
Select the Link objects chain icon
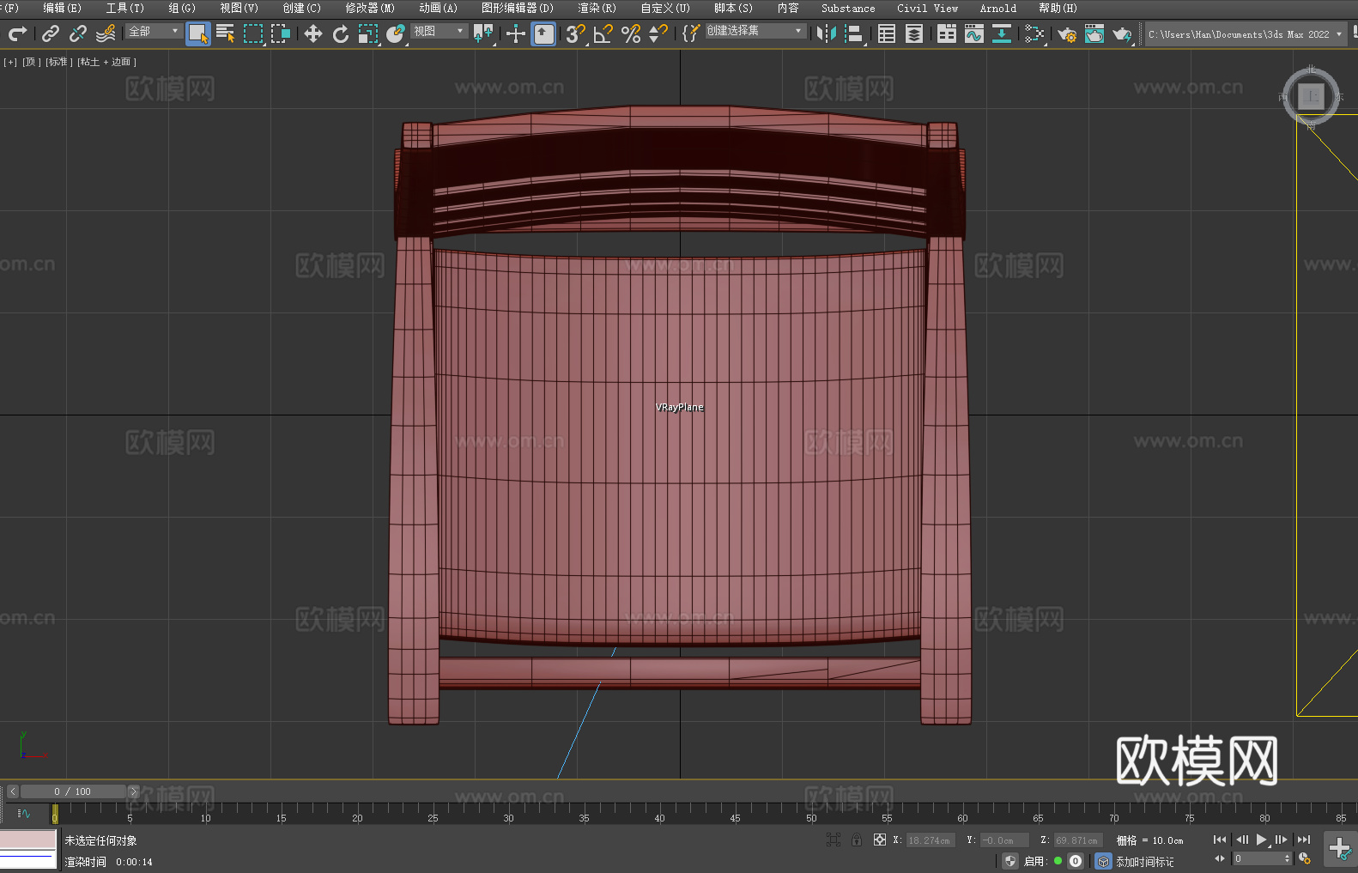(x=51, y=33)
